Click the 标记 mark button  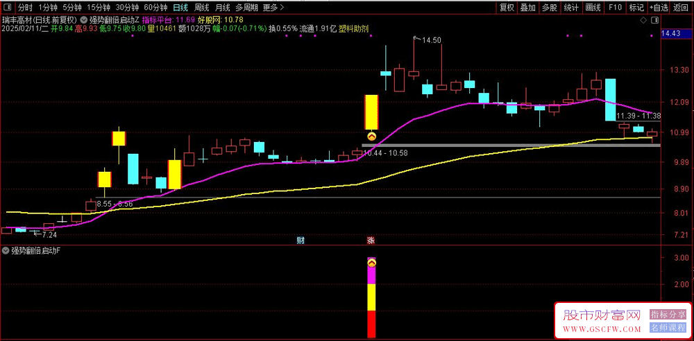pos(636,8)
